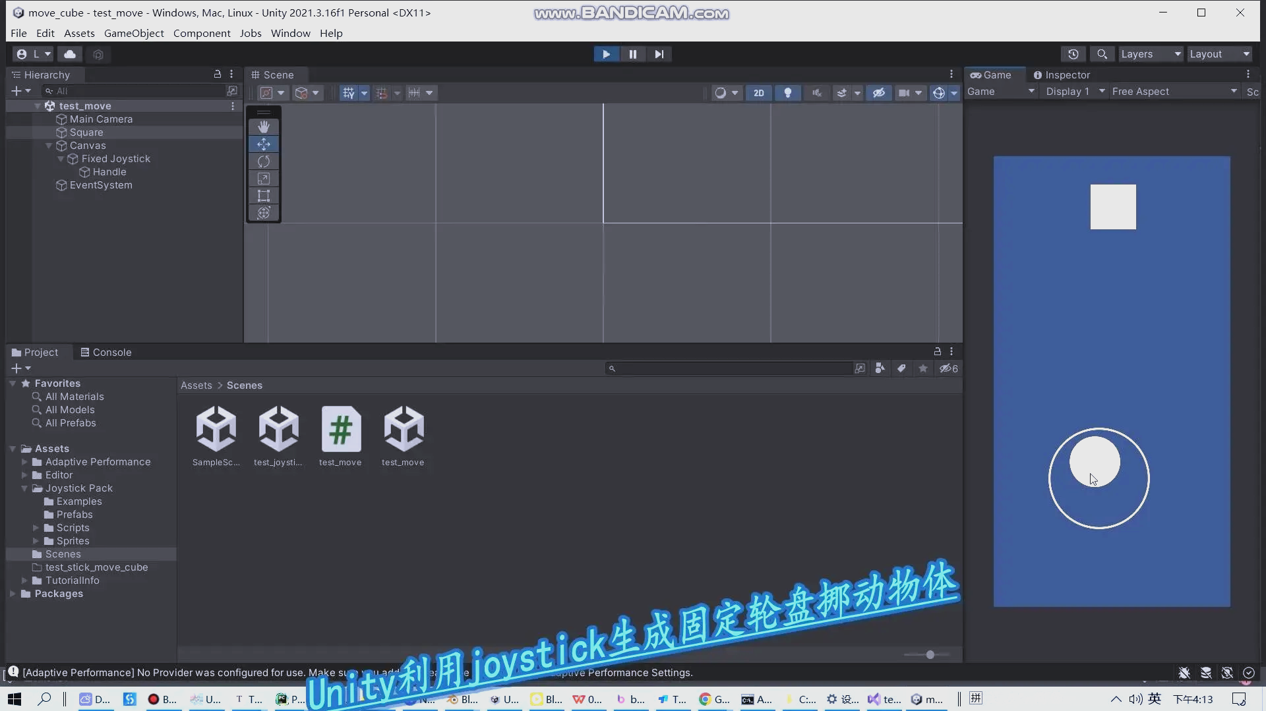Open the Free Aspect dropdown
Viewport: 1266px width, 711px height.
click(1174, 92)
